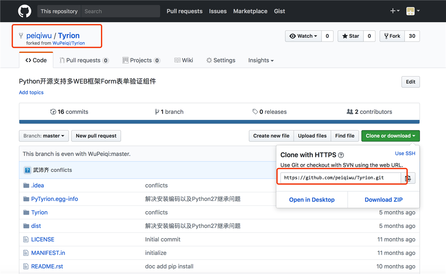The height and width of the screenshot is (274, 446).
Task: Expand the Branch: master selector
Action: (44, 136)
